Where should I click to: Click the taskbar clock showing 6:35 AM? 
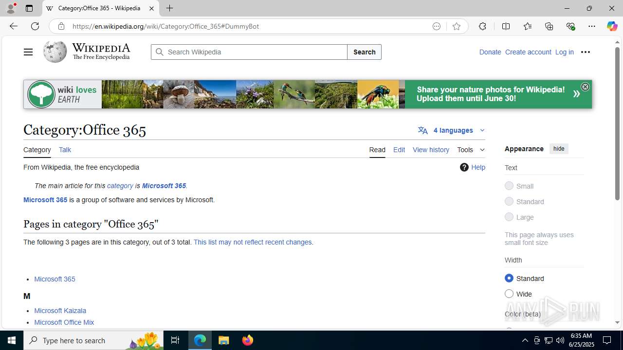click(x=581, y=340)
